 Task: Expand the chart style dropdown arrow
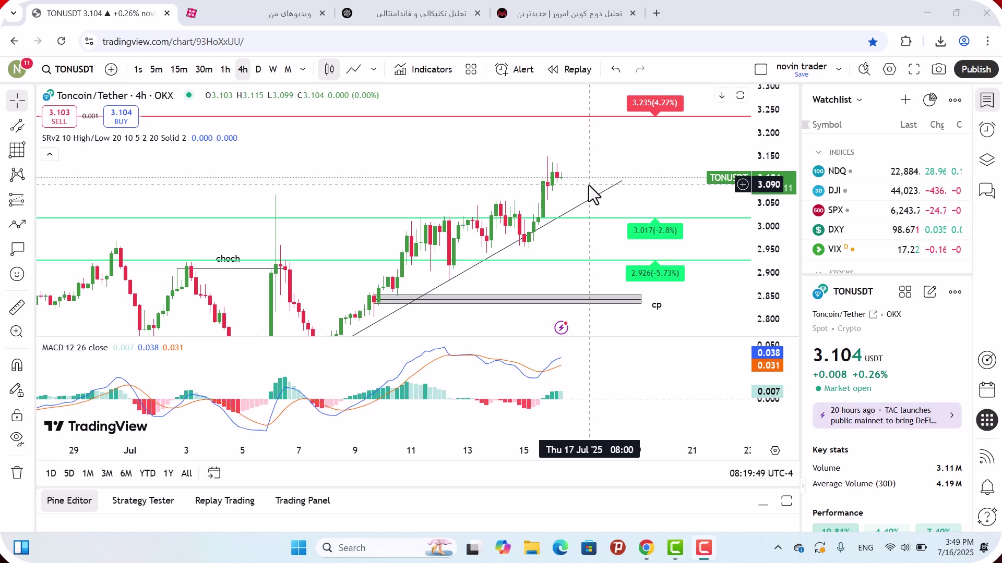click(x=374, y=69)
